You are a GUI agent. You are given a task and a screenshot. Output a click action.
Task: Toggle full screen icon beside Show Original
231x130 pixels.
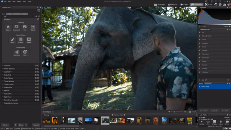pyautogui.click(x=53, y=112)
